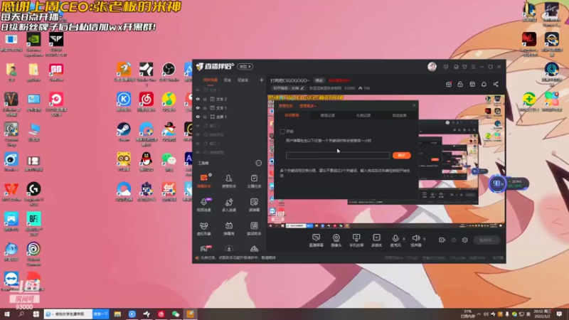Open the WeChat desktop icon
Screen dimensions: 569x320
point(169,162)
